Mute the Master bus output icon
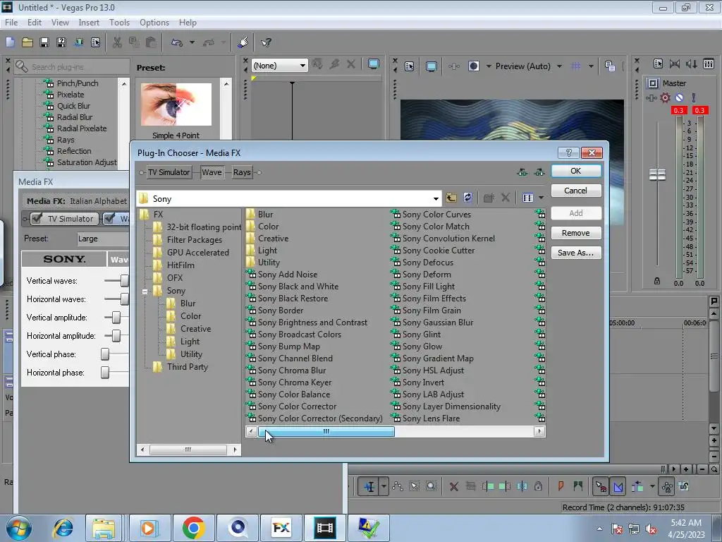 pos(679,97)
